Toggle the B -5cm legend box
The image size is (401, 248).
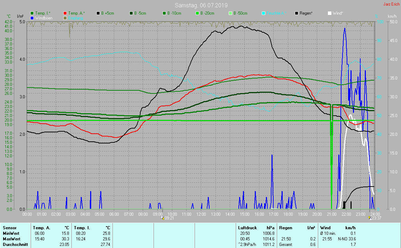point(131,13)
